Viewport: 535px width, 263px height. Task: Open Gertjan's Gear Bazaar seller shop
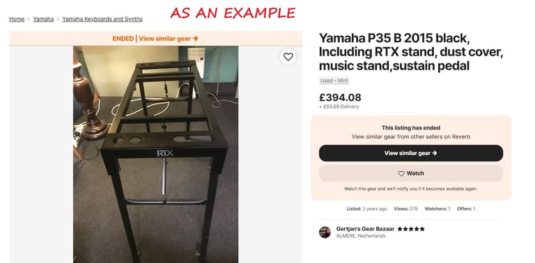click(365, 229)
